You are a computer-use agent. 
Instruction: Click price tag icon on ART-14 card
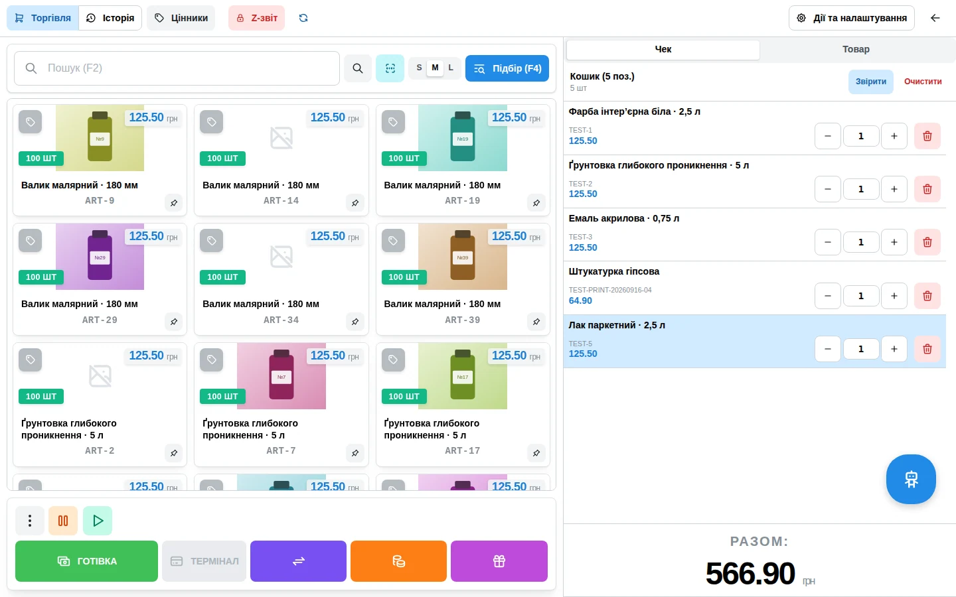coord(212,122)
